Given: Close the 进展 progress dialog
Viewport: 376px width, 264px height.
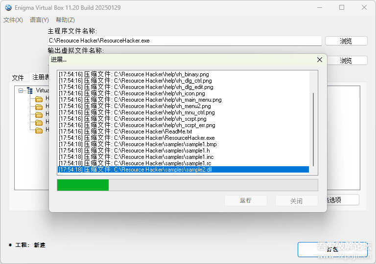Looking at the screenshot, I should pyautogui.click(x=320, y=60).
